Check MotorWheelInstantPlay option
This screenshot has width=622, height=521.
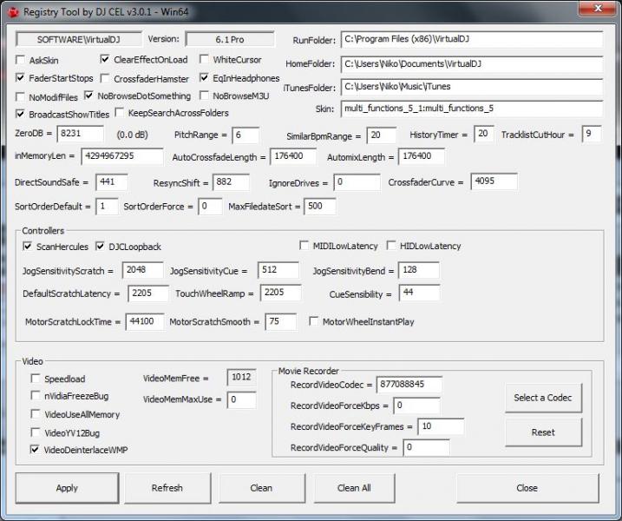click(x=313, y=321)
